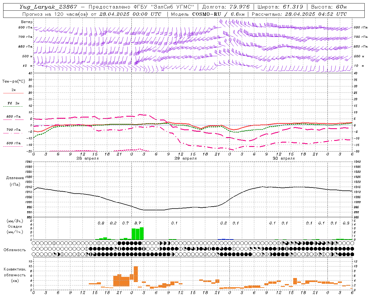The height and width of the screenshot is (295, 369).
Task: Select the 0.3 precipitation amount value
Action: pos(346,223)
